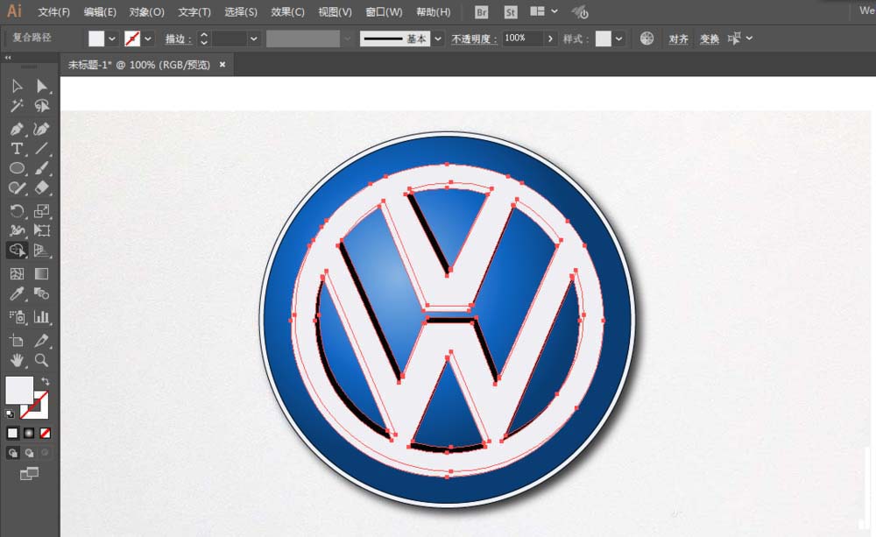This screenshot has width=876, height=537.
Task: Click the Adobe Stock St icon
Action: (509, 12)
